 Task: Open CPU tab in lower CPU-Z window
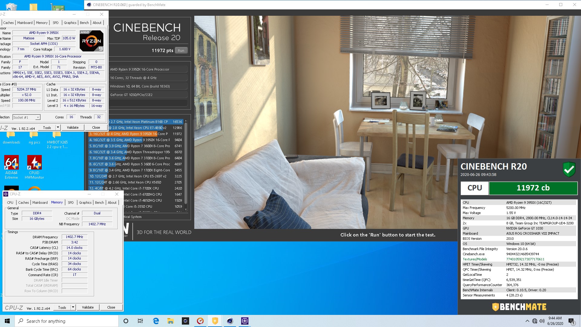tap(10, 203)
